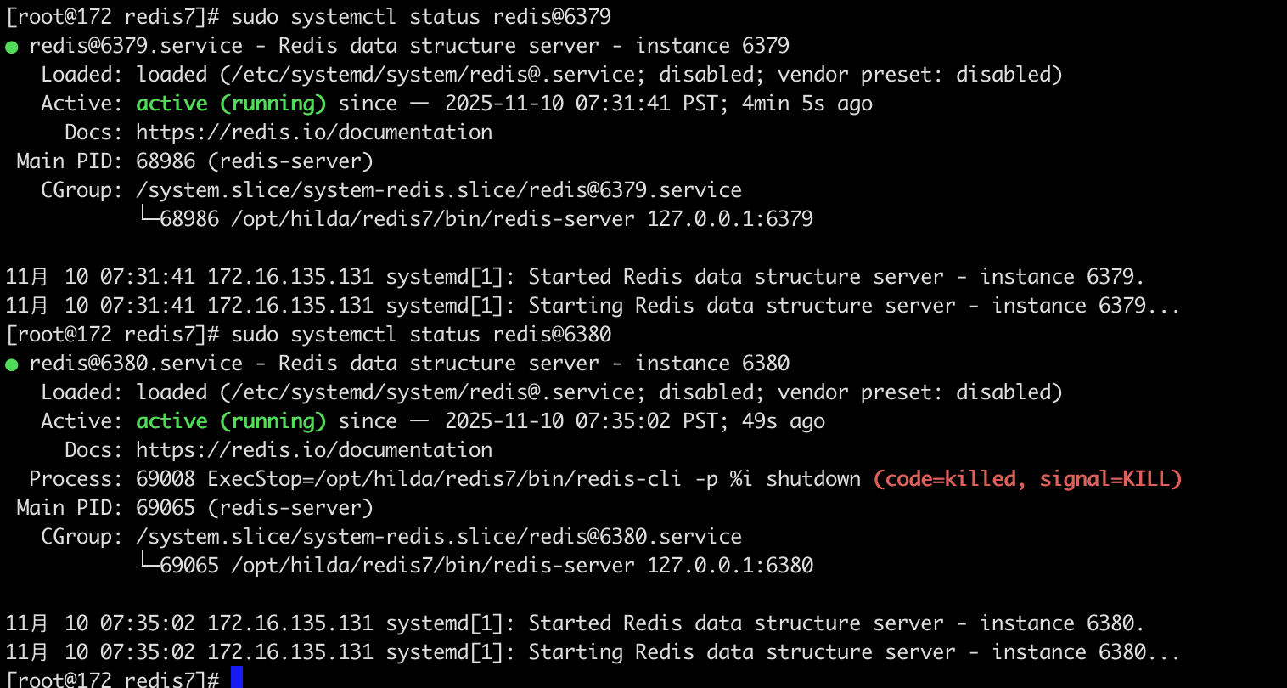Click the green "active (running)" status for redis@6380

coord(231,421)
